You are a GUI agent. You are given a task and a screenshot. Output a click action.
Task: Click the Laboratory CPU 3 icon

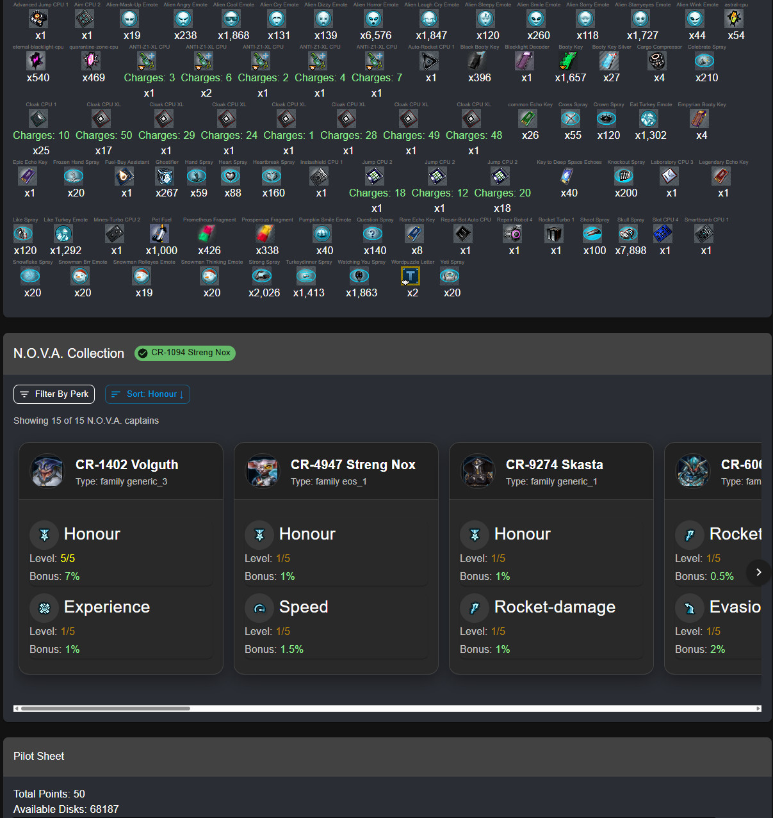pos(669,177)
